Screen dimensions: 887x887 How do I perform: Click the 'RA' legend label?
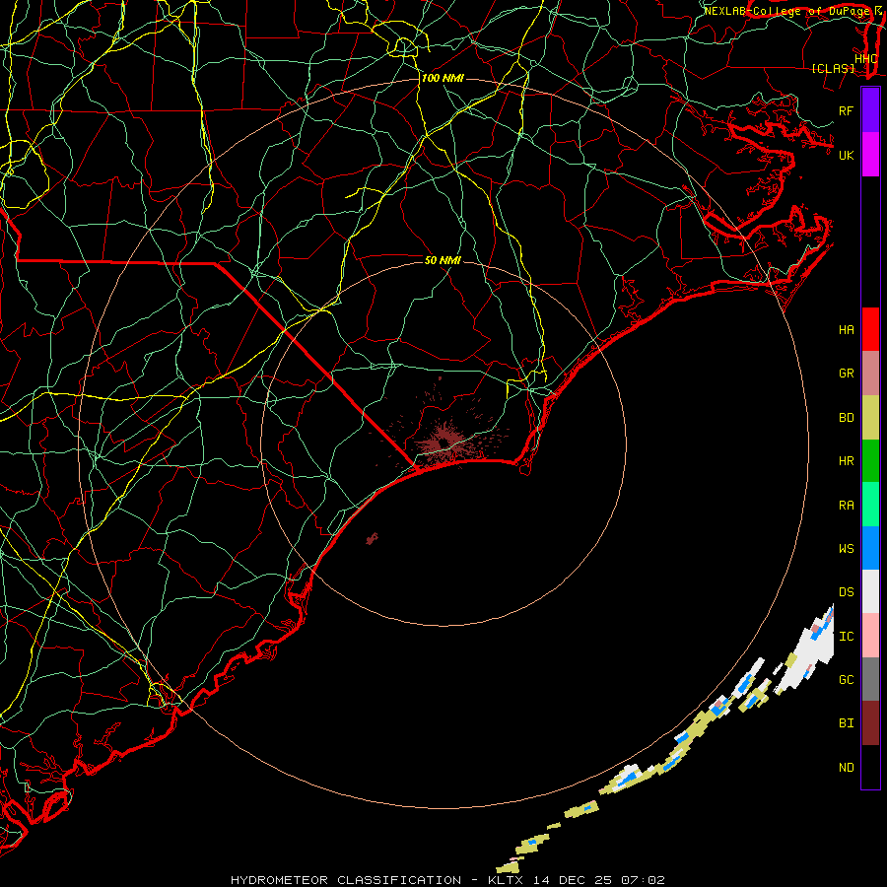coord(846,506)
